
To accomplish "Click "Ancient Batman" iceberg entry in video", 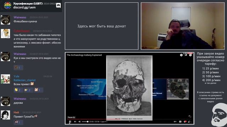I will (x=97, y=82).
